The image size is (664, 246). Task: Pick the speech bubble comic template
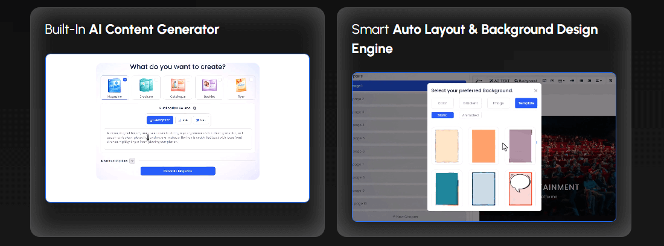[x=520, y=189]
